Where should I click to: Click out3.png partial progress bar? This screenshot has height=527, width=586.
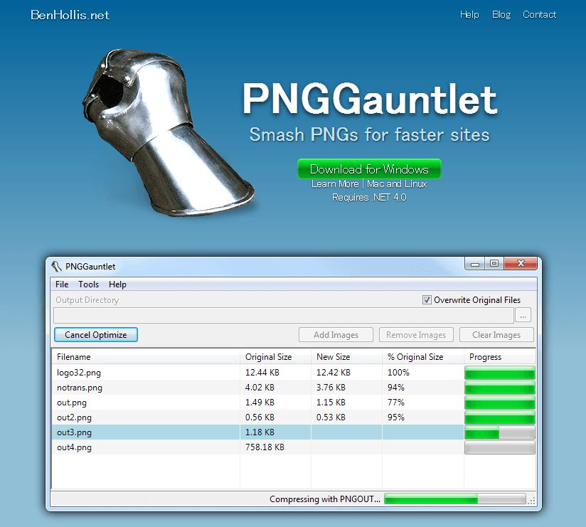tap(500, 433)
